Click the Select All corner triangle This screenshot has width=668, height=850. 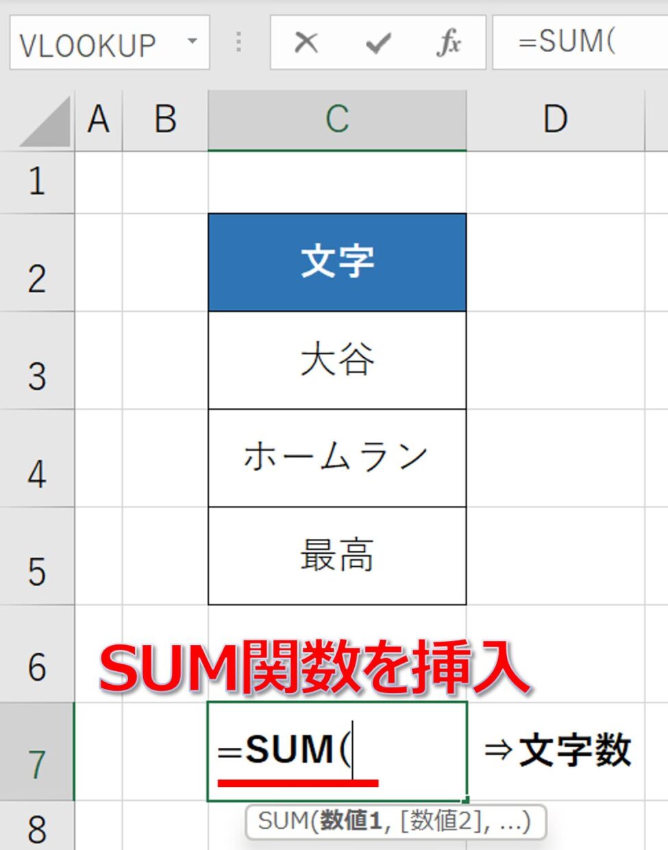point(45,121)
